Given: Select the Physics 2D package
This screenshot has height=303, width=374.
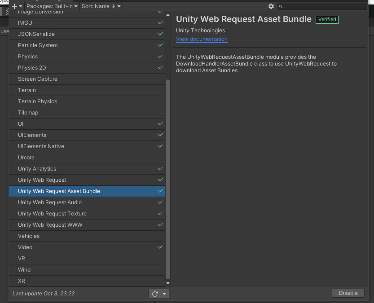Looking at the screenshot, I should (x=87, y=68).
